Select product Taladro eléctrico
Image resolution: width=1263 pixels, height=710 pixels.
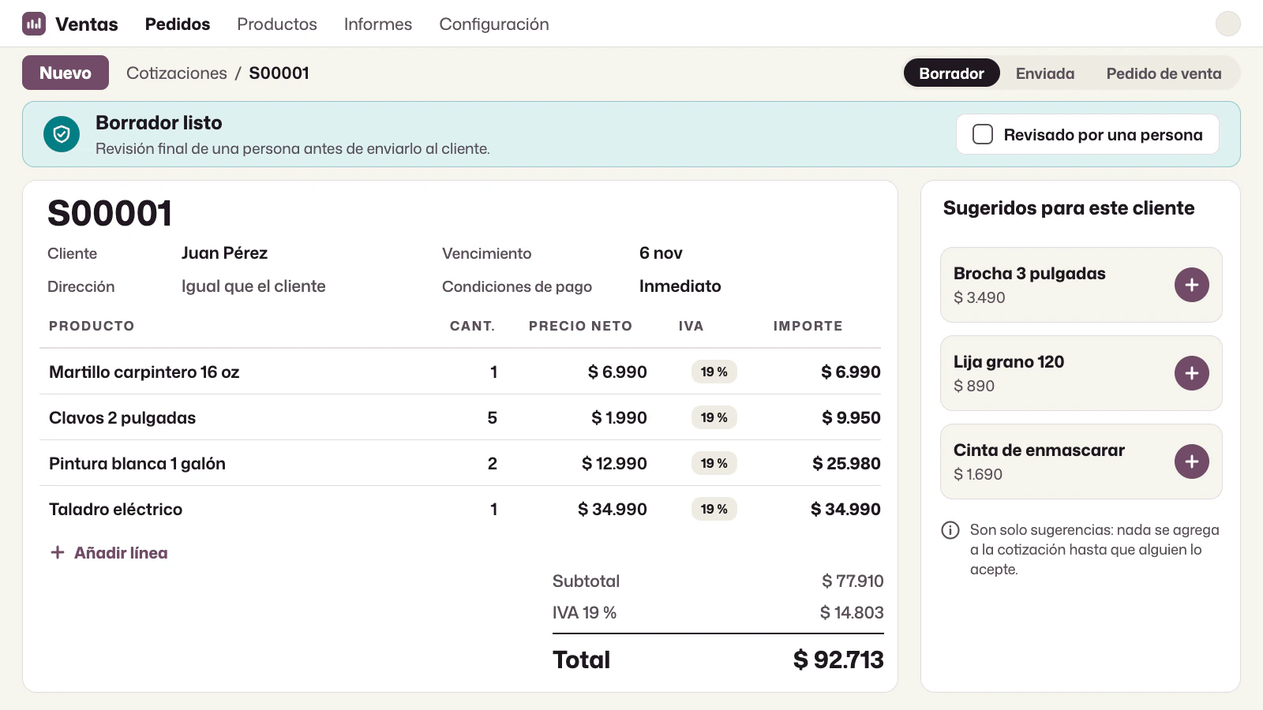coord(115,509)
